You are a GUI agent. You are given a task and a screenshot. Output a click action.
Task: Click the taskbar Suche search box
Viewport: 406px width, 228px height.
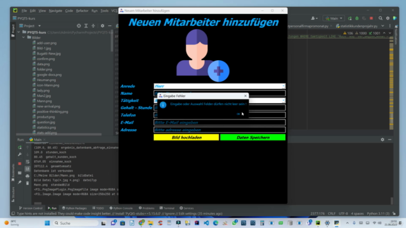(75, 223)
